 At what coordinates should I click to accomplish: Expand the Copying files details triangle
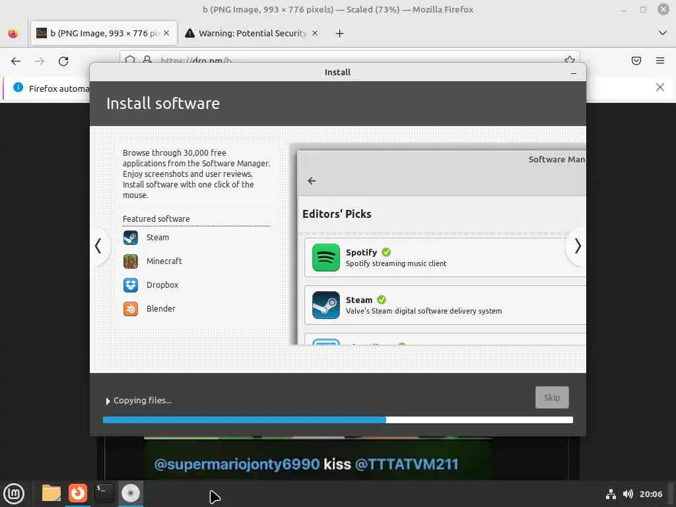108,401
